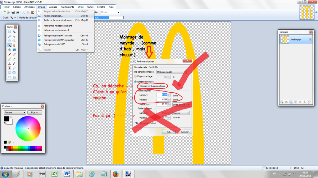The height and width of the screenshot is (178, 318).
Task: Select the Gradient tool
Action: point(14,50)
